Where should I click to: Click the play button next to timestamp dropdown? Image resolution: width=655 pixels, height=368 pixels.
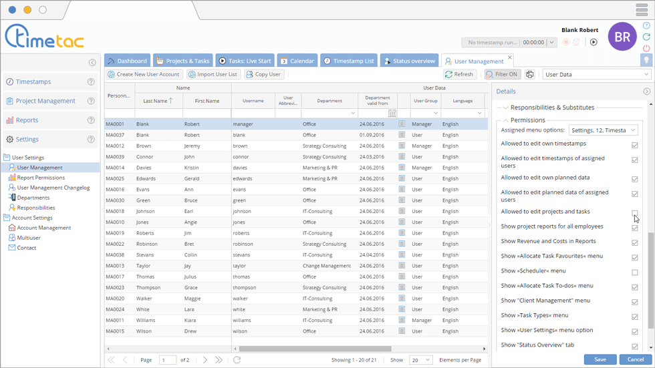[594, 42]
